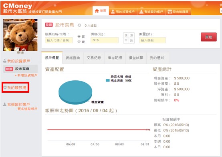The width and height of the screenshot is (222, 157).
Task: Click the 現 price shortcut button
Action: 126,35
